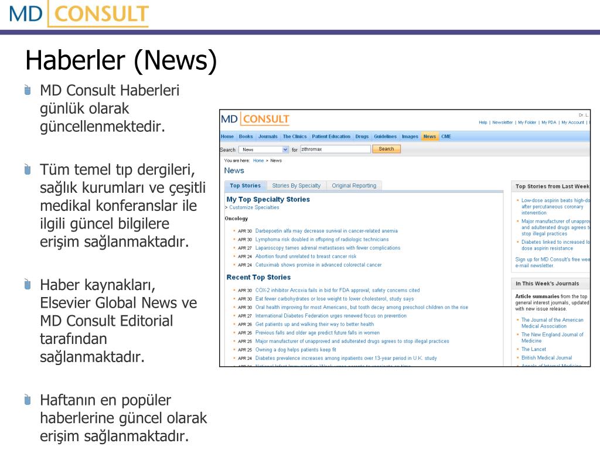This screenshot has height=450, width=600.
Task: Click the Haberler (News) slide title
Action: coord(121,60)
